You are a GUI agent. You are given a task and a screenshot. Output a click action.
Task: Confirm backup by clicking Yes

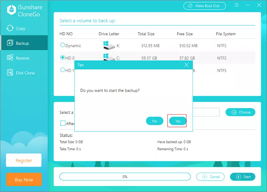(178, 121)
